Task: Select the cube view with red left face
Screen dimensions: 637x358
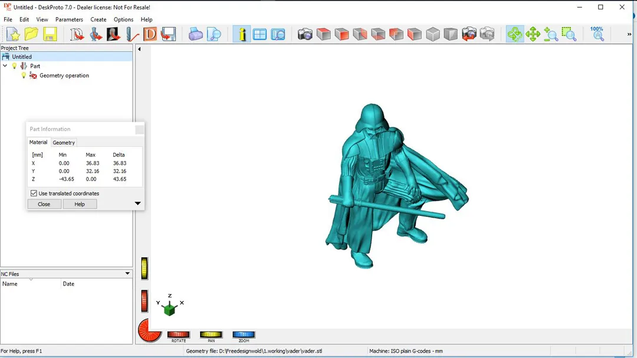Action: (x=415, y=34)
